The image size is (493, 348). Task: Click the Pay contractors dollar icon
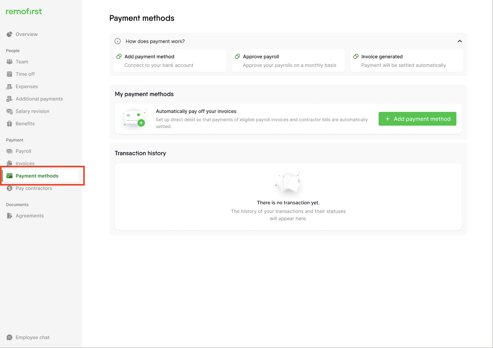click(x=9, y=188)
